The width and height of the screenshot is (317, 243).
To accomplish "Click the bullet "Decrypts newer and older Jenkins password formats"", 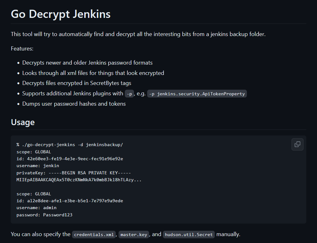I will pyautogui.click(x=87, y=63).
